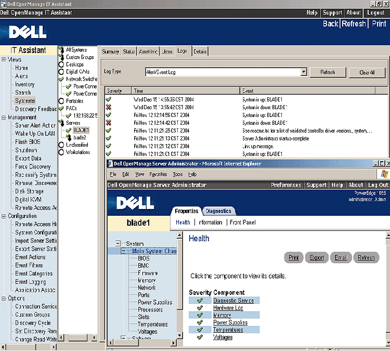Open the Diagnostics tab in Server Administrator
The width and height of the screenshot is (390, 351).
[x=218, y=211]
